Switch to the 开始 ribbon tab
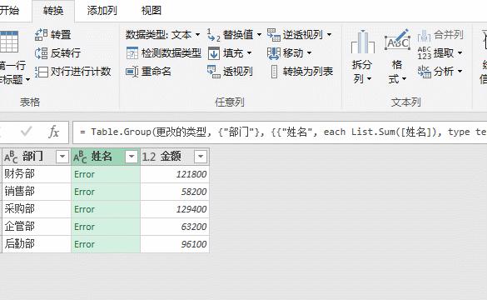This screenshot has width=487, height=300. point(9,11)
